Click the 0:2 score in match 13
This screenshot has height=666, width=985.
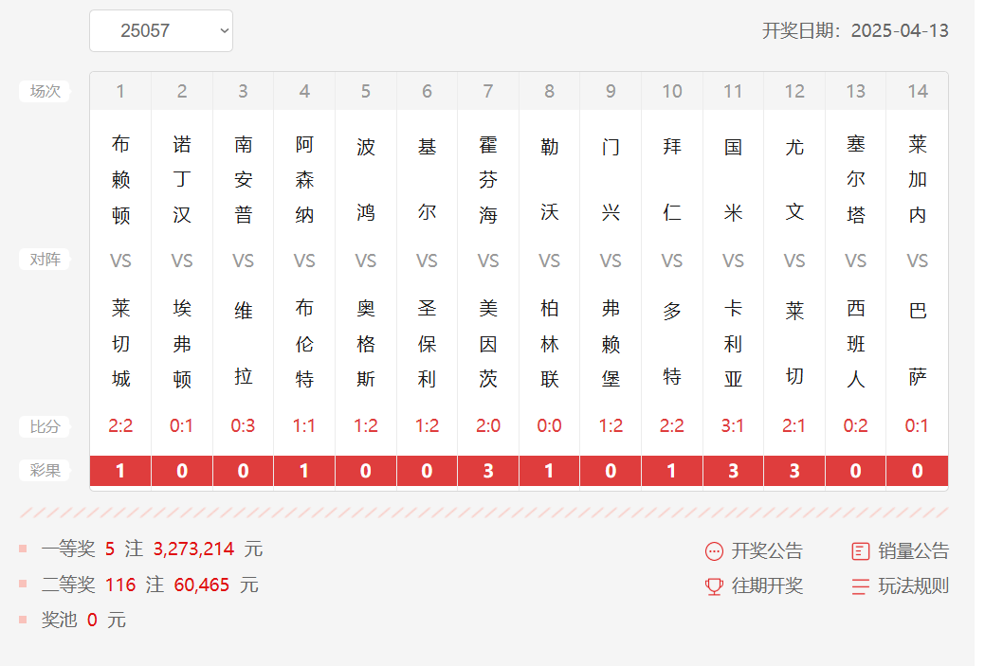point(855,426)
